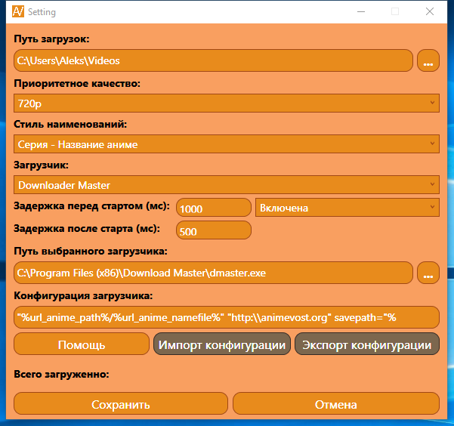This screenshot has height=426, width=454.
Task: Cancel with the Отмена button
Action: (336, 403)
